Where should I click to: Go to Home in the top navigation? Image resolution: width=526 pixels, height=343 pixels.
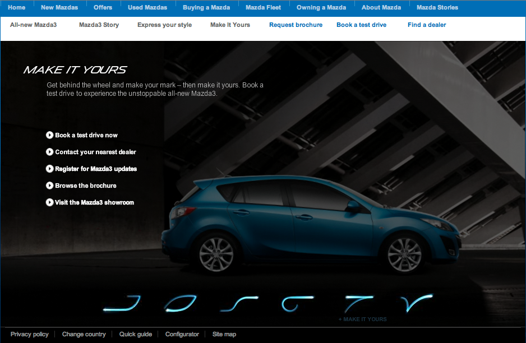click(x=16, y=7)
